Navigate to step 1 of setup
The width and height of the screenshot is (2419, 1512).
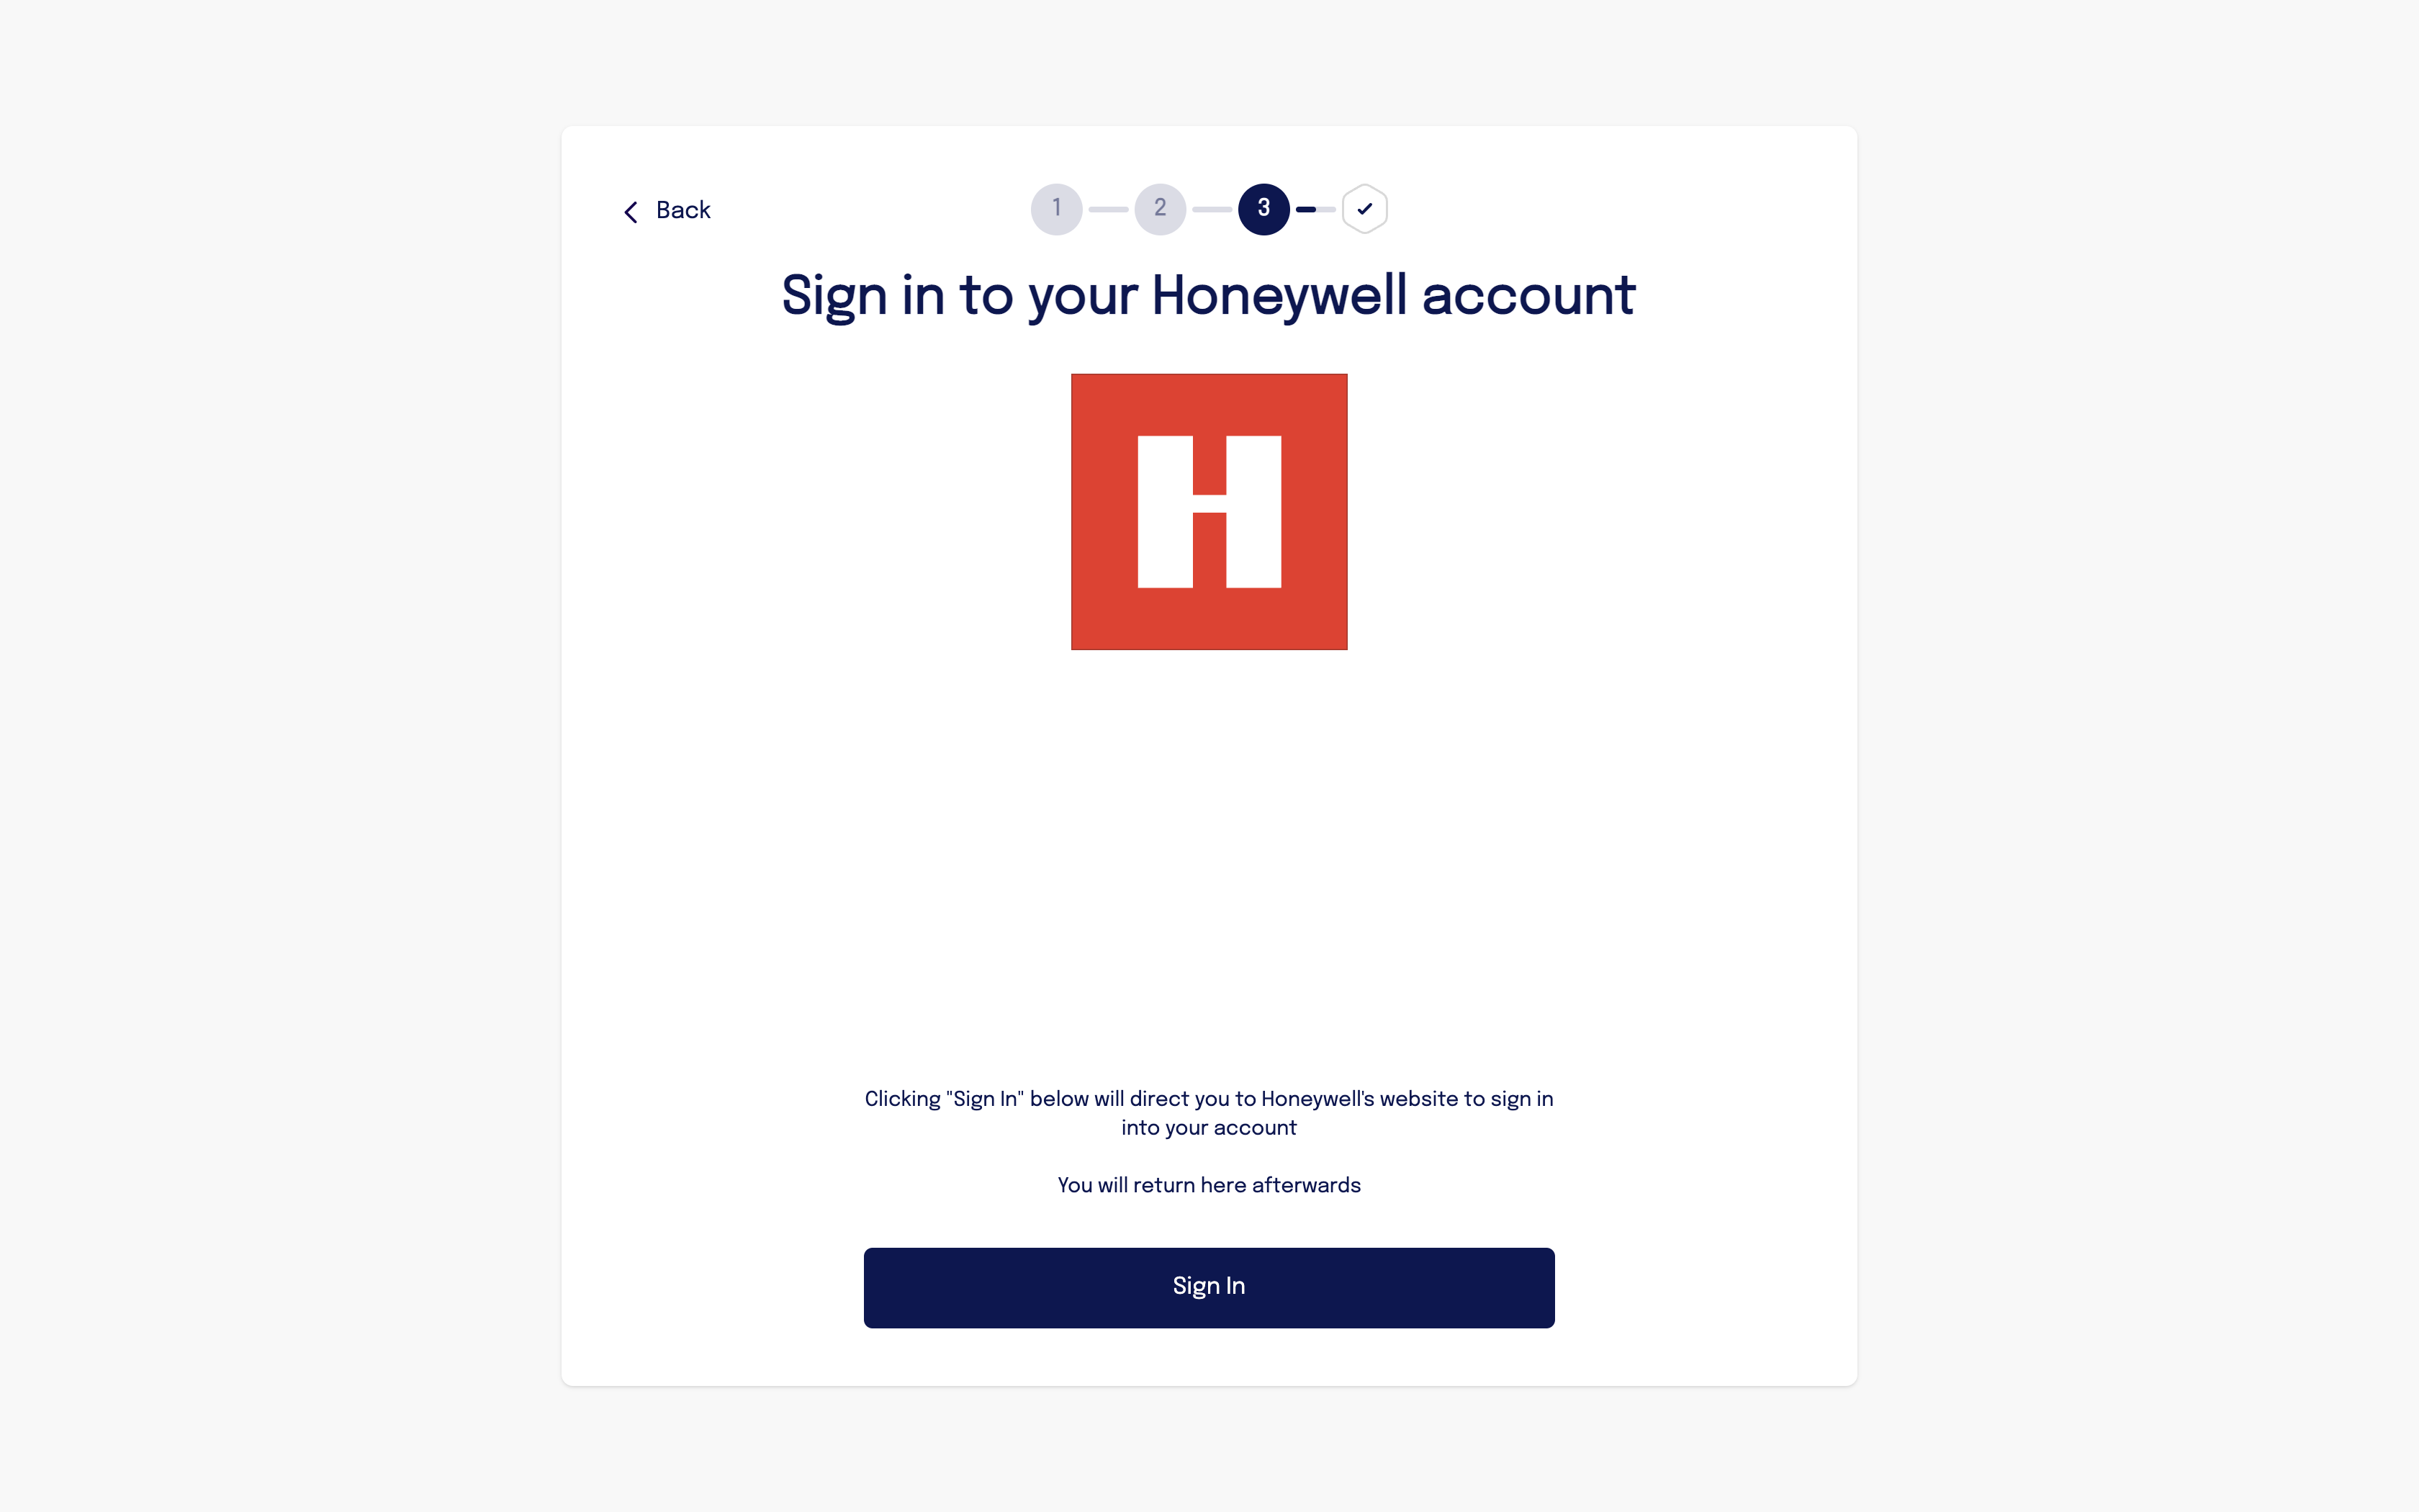point(1057,207)
